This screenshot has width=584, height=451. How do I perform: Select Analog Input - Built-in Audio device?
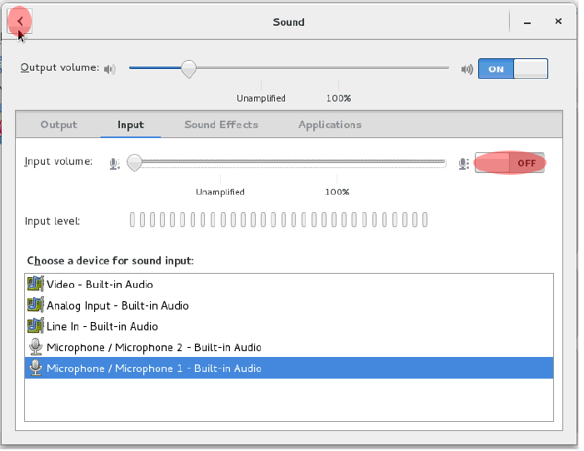point(289,305)
